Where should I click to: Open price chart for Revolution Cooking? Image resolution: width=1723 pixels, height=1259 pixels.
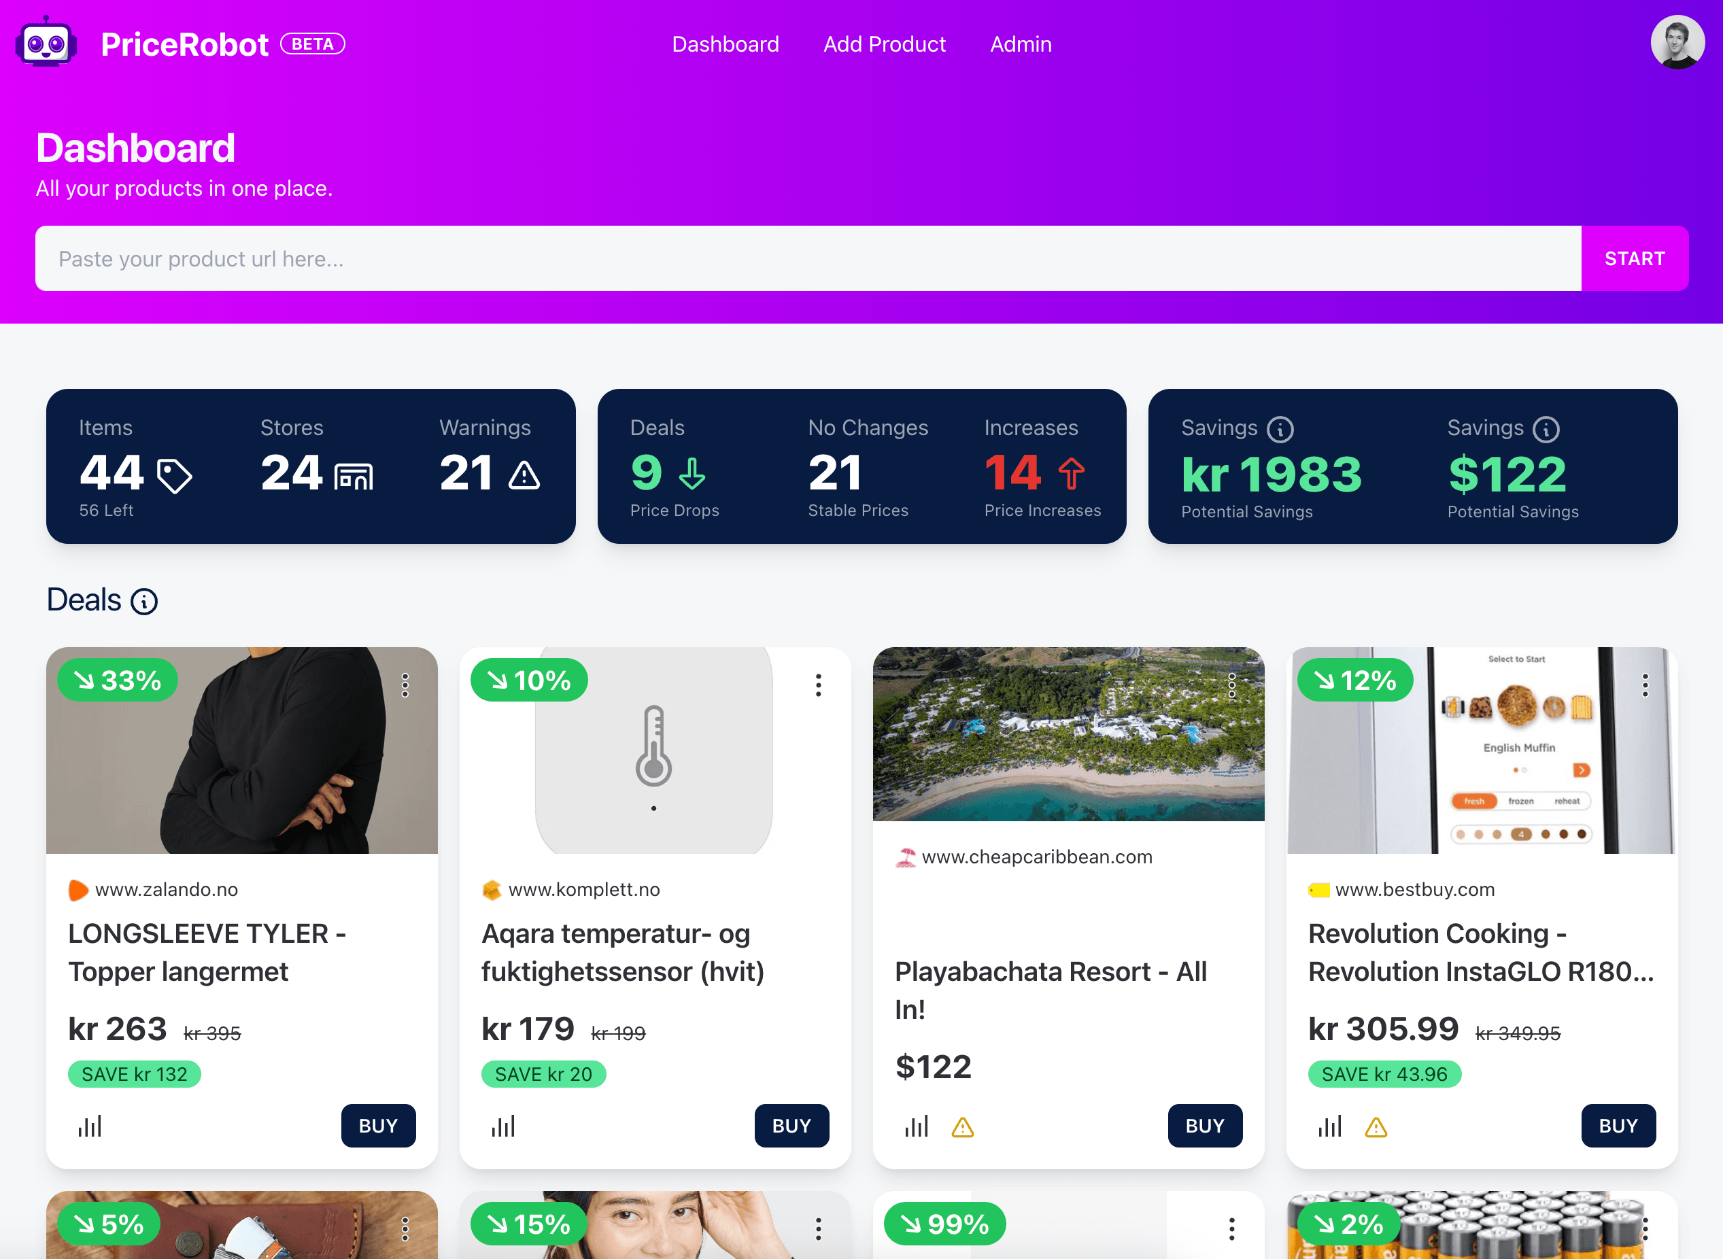[1330, 1126]
